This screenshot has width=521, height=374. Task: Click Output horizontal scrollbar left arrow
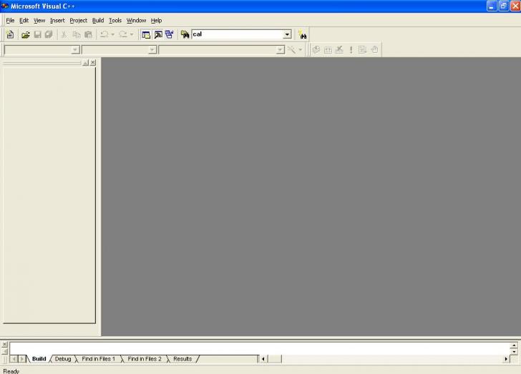tap(263, 359)
